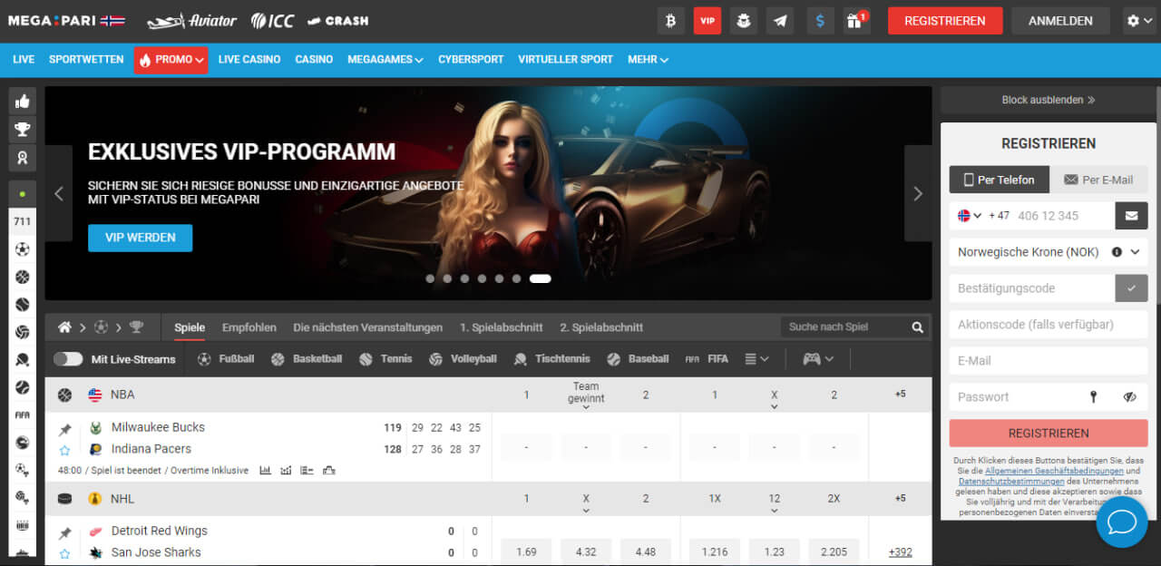Submit the red Registrieren form button
This screenshot has width=1161, height=566.
(1049, 434)
